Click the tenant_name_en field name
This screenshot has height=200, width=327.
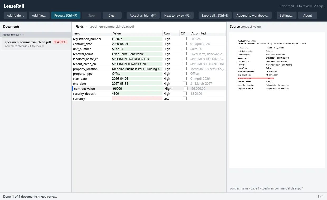tap(84, 64)
